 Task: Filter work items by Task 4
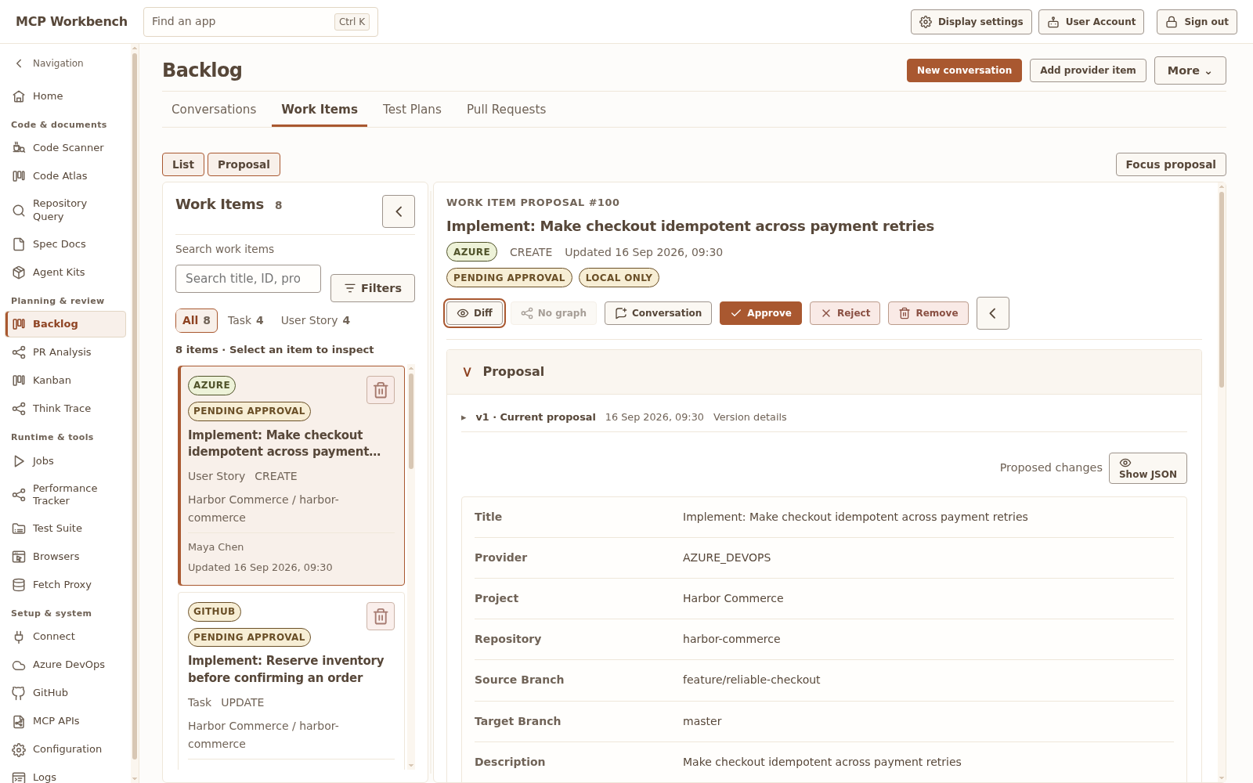246,320
